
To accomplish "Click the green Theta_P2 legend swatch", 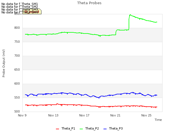I will coord(81,129).
